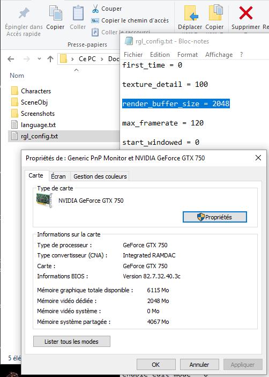Click the highlighted render_buffer_size = 2048 line

point(176,104)
